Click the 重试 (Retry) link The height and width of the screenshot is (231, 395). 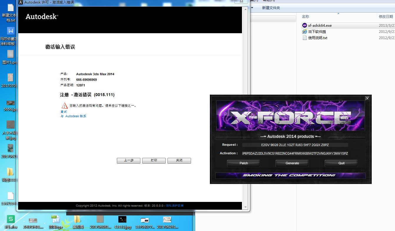64,112
